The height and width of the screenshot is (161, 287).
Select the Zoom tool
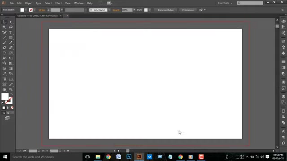[11, 89]
